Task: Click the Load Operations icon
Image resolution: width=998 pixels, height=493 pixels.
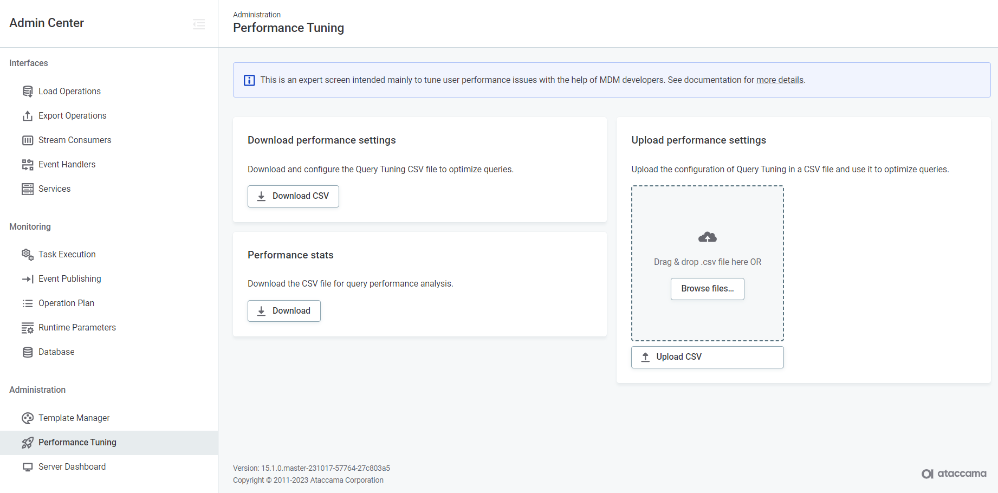Action: [28, 92]
